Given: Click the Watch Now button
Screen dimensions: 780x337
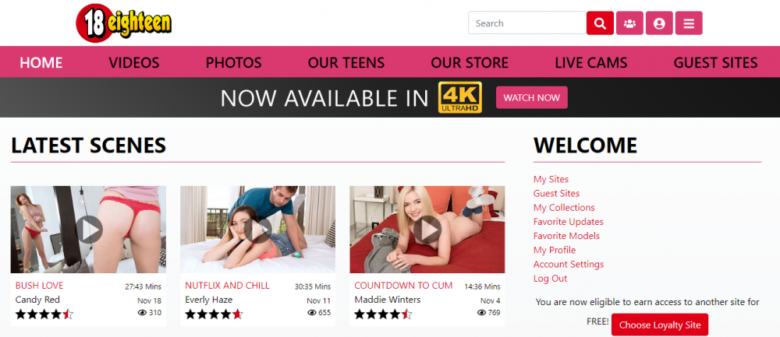Looking at the screenshot, I should [x=531, y=97].
